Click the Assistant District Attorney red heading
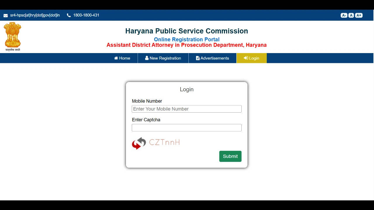This screenshot has height=210, width=374. (187, 45)
